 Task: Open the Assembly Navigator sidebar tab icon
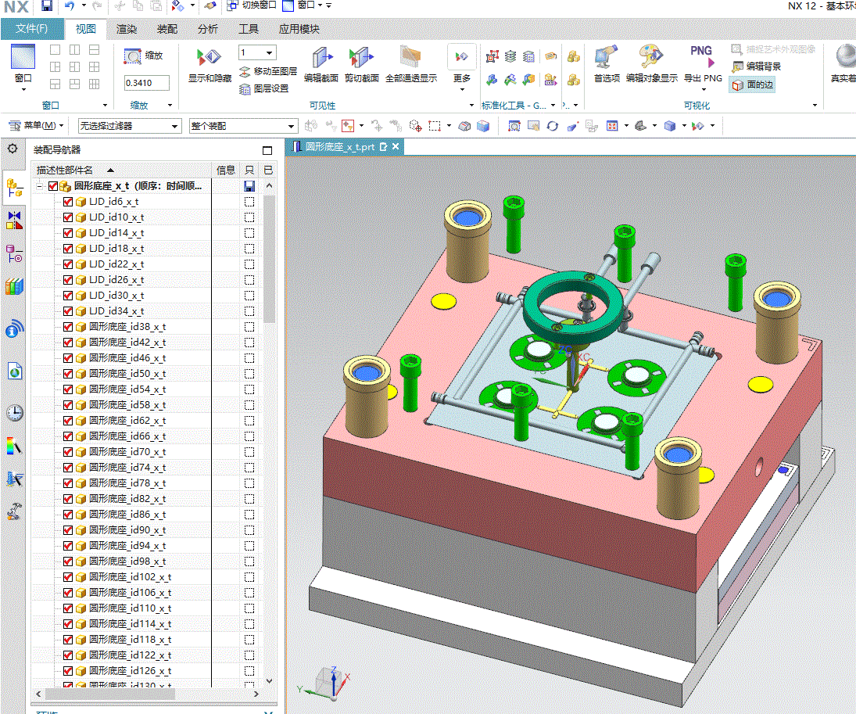pos(14,189)
